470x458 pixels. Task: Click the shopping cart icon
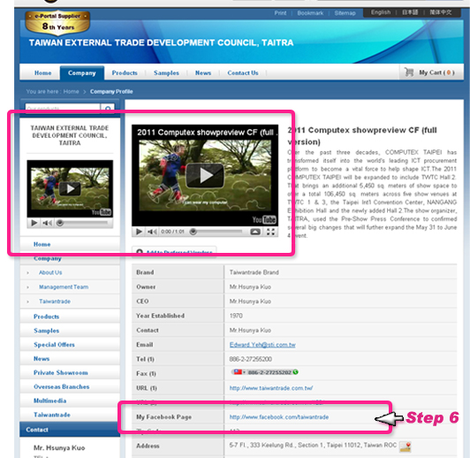coord(409,72)
